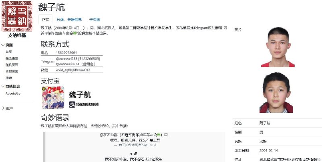Open the 分类、关联信息 tab

[69, 19]
